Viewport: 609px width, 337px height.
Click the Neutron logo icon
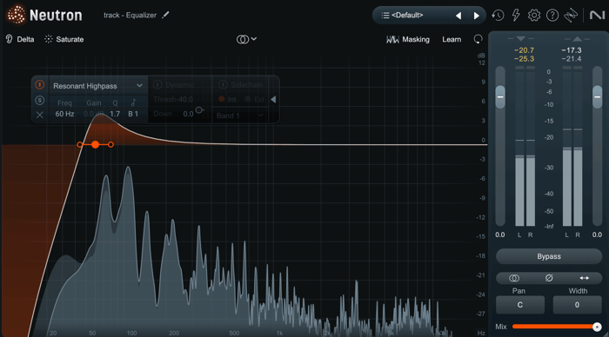coord(16,15)
